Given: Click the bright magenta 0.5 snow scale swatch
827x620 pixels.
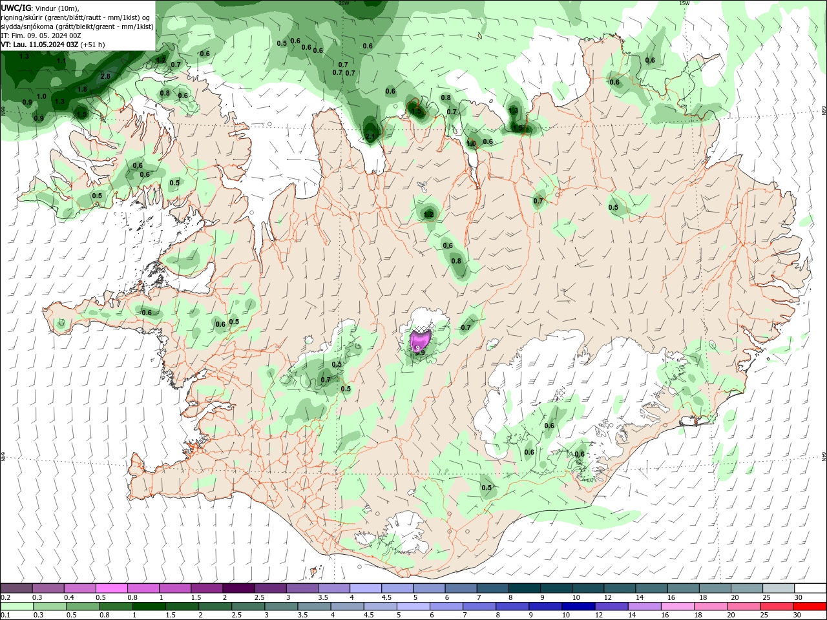Looking at the screenshot, I should [112, 588].
